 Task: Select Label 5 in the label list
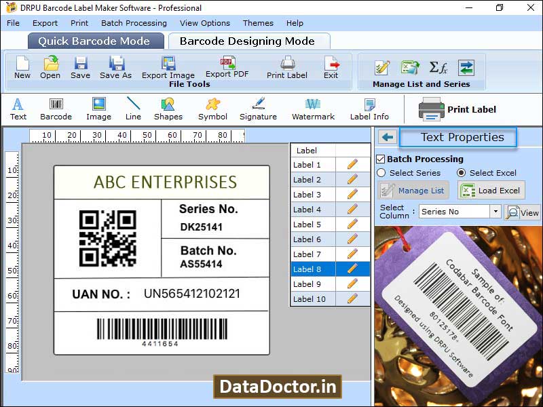pos(311,225)
